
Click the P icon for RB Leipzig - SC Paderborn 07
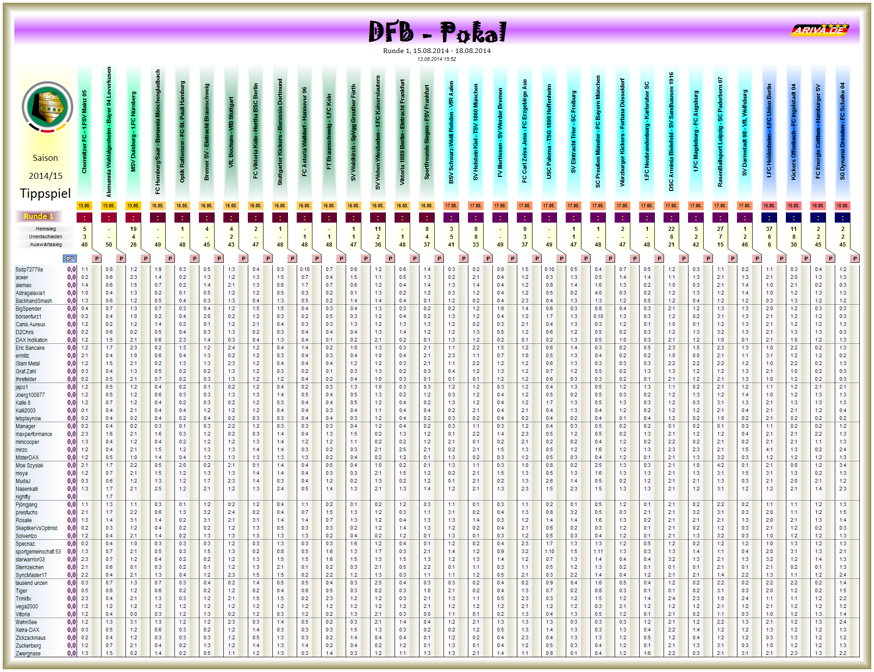tap(733, 259)
